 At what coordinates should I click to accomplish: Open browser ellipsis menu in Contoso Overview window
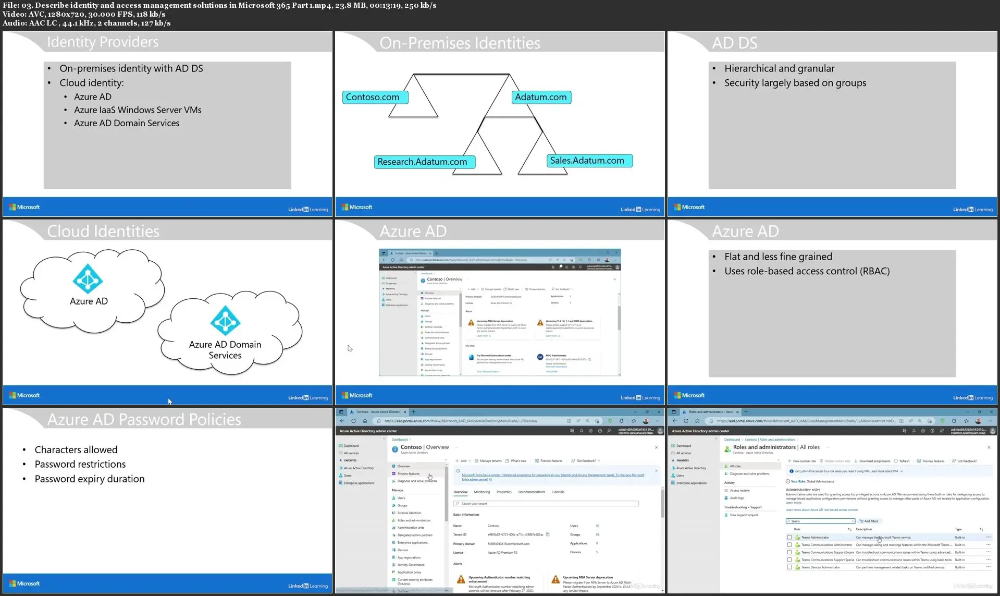[658, 421]
